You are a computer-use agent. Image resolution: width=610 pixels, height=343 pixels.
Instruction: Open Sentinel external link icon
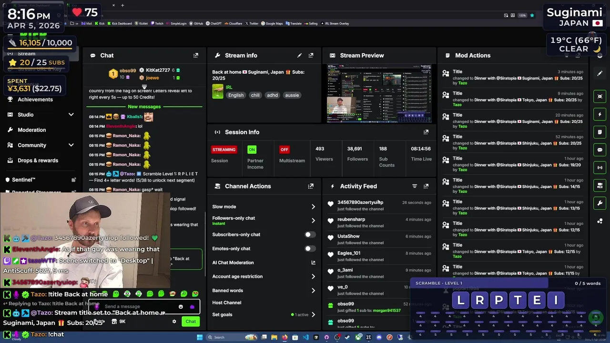tap(73, 180)
